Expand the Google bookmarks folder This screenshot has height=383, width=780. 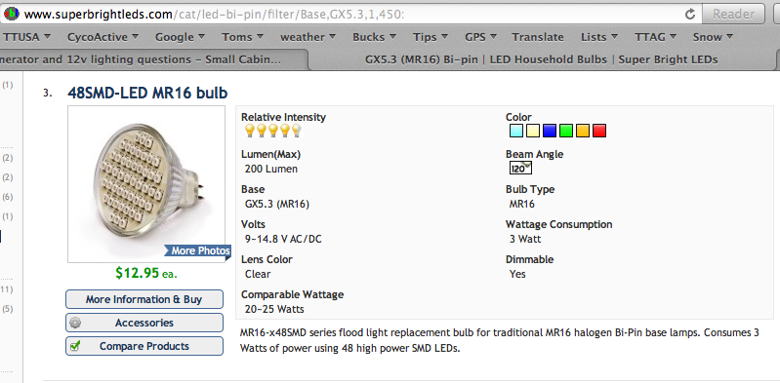pos(180,37)
